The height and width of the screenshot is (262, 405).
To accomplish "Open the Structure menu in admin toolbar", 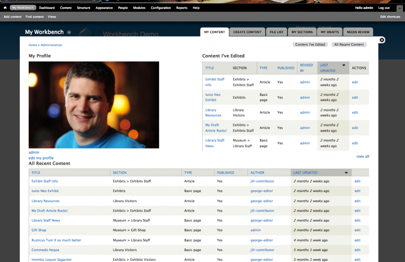I will [x=83, y=8].
